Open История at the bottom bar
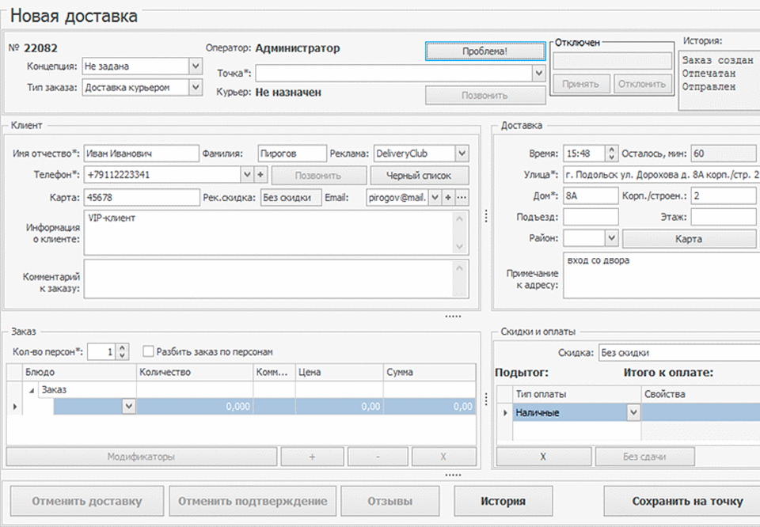 click(503, 501)
